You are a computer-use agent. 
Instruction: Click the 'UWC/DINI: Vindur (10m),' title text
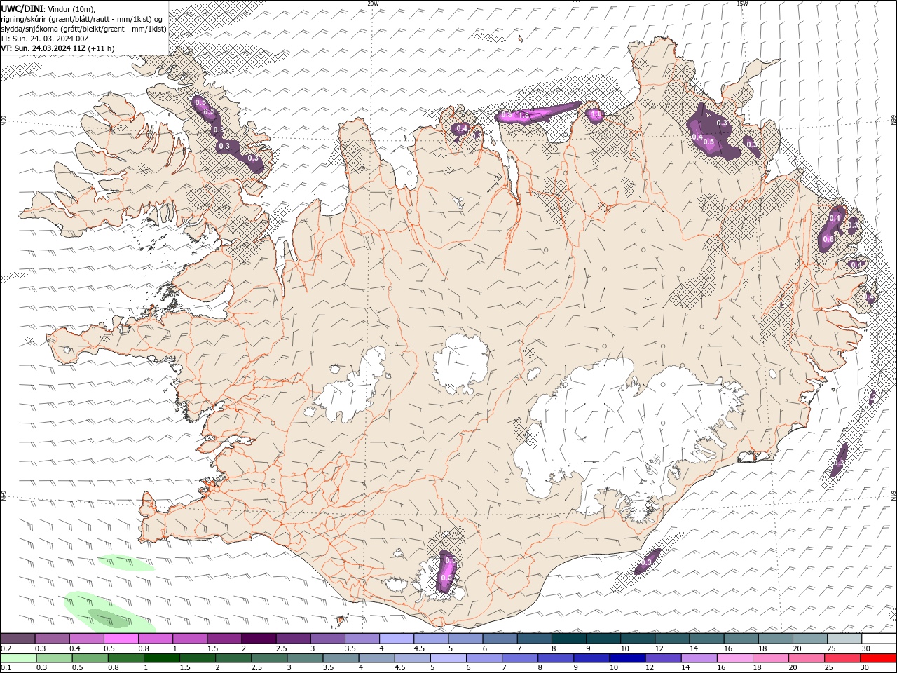(48, 8)
